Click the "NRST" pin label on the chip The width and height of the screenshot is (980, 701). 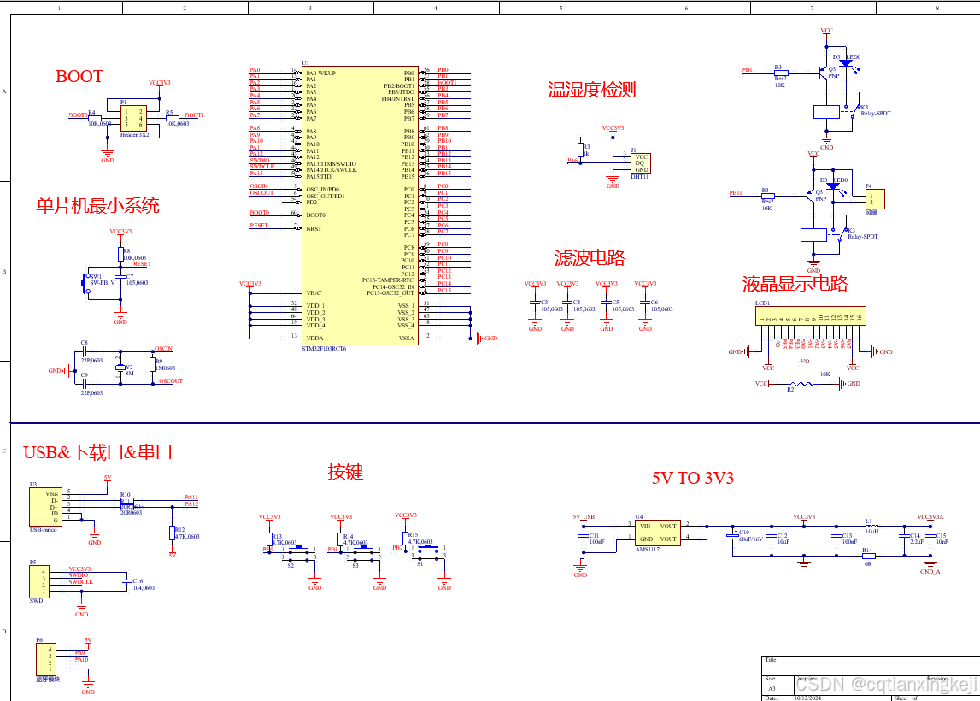(314, 229)
